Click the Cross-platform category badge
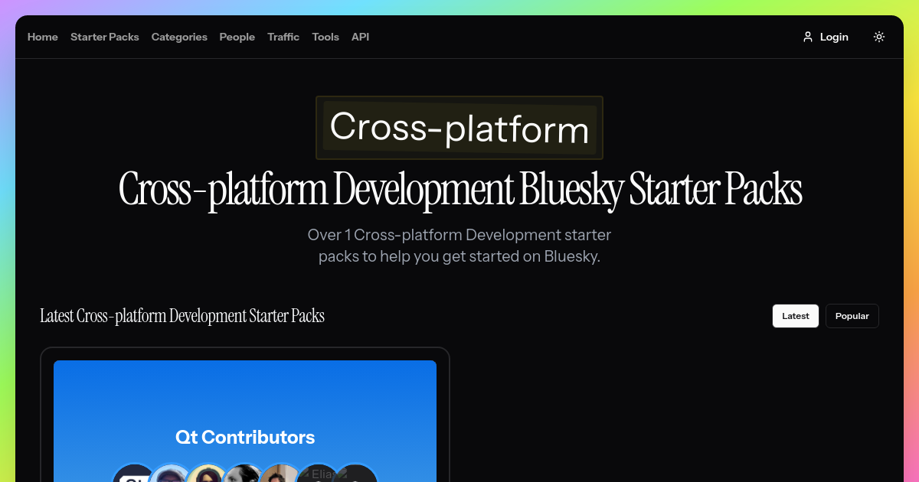 [459, 128]
